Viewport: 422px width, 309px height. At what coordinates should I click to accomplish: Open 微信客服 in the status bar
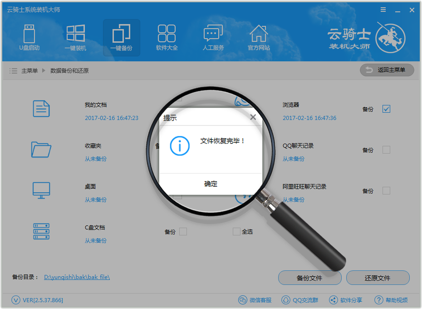(x=255, y=300)
